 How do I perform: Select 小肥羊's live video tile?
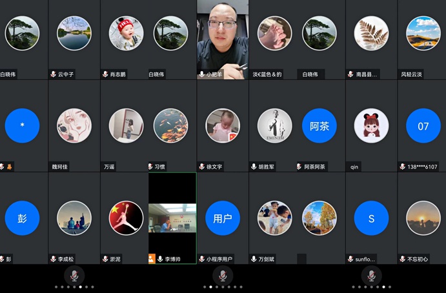pyautogui.click(x=223, y=35)
